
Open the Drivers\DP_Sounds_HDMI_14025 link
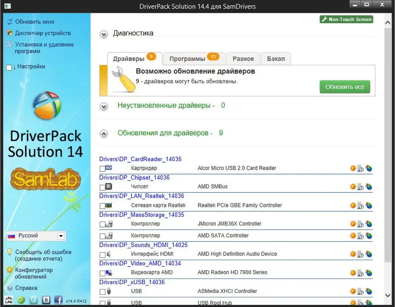[x=144, y=245]
